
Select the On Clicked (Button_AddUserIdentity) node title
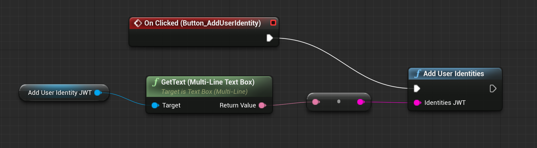tap(202, 23)
